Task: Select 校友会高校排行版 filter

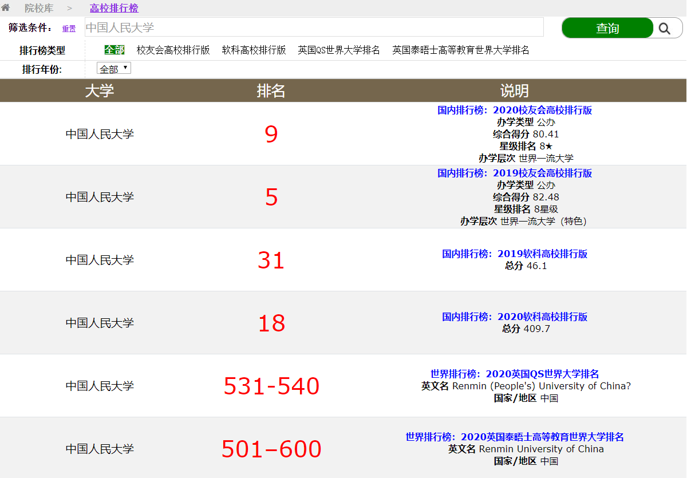Action: (173, 50)
